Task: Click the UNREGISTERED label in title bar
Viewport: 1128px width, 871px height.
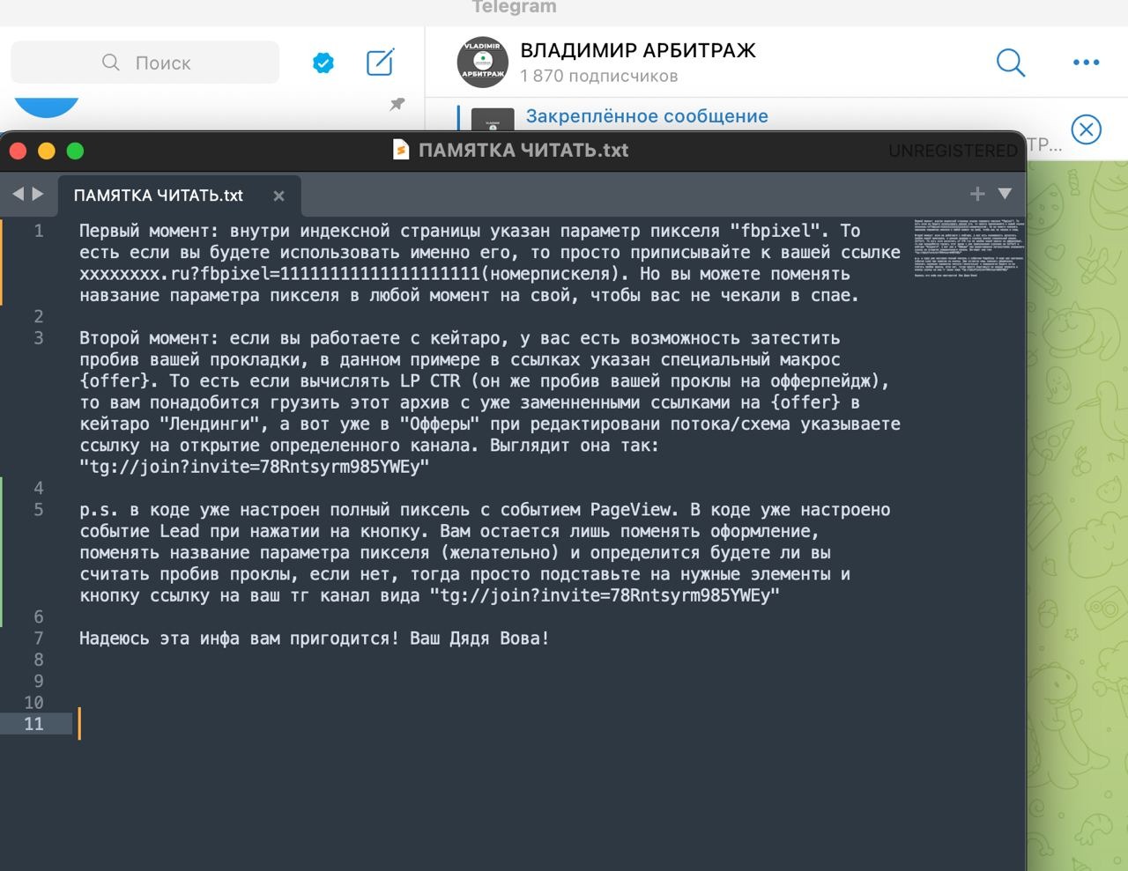Action: pos(953,151)
